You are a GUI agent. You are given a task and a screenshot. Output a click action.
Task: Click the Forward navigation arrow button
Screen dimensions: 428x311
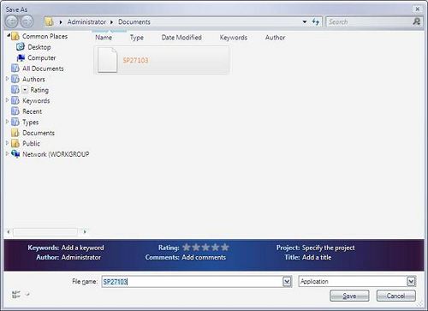27,21
